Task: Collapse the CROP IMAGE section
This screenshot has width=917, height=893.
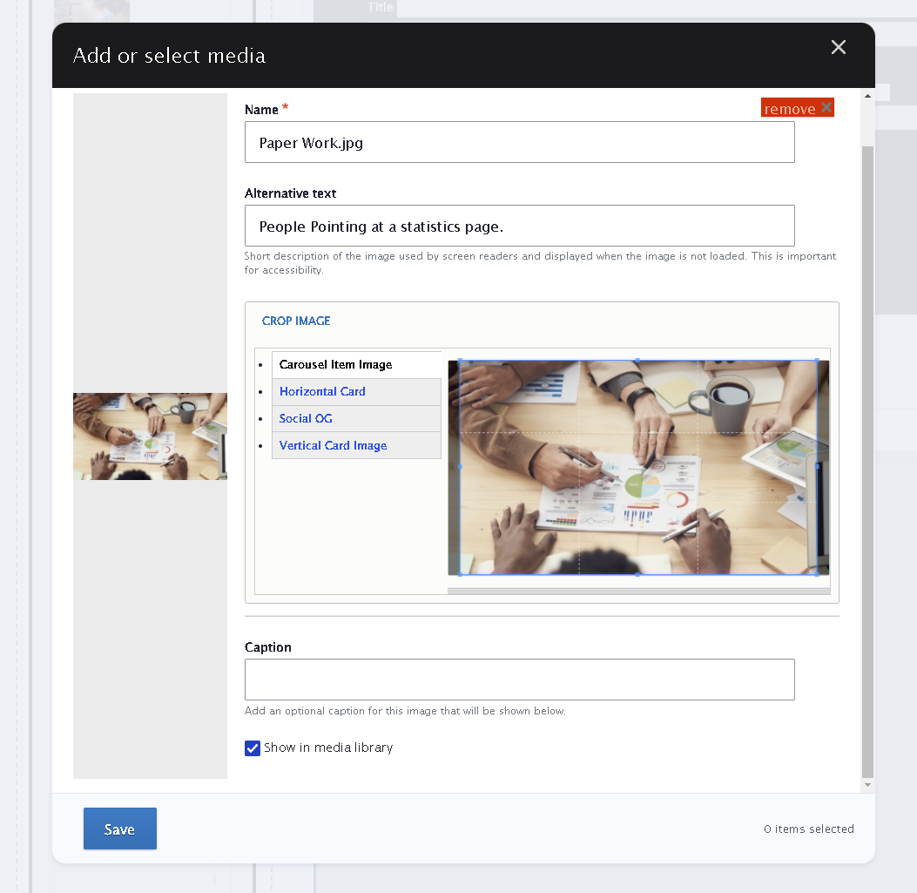Action: 296,321
